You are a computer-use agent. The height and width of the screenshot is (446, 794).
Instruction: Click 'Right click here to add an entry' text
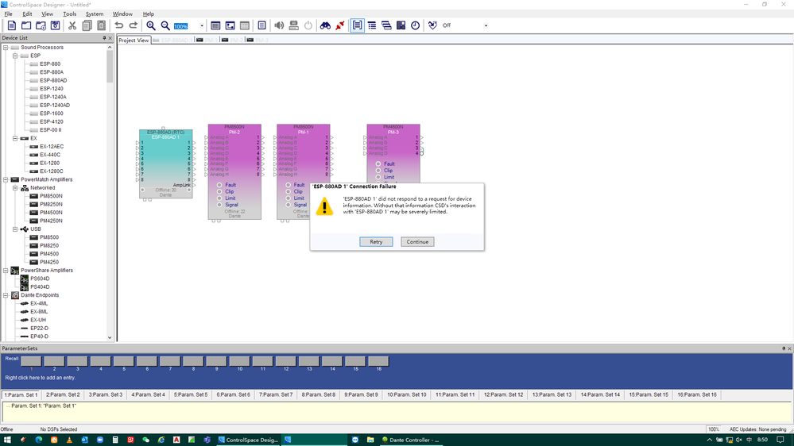coord(41,378)
